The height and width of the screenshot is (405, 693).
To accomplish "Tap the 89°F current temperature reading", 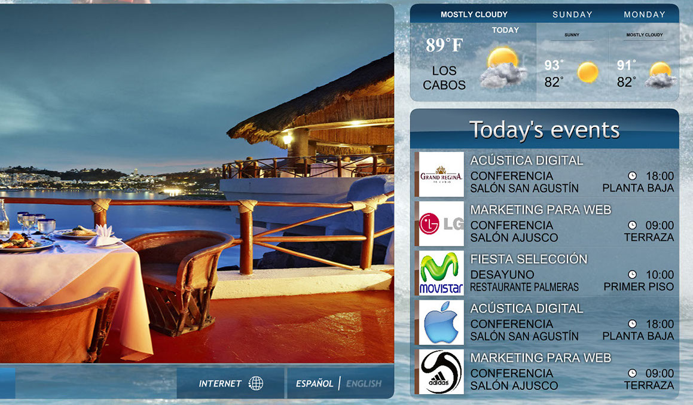I will coord(444,45).
